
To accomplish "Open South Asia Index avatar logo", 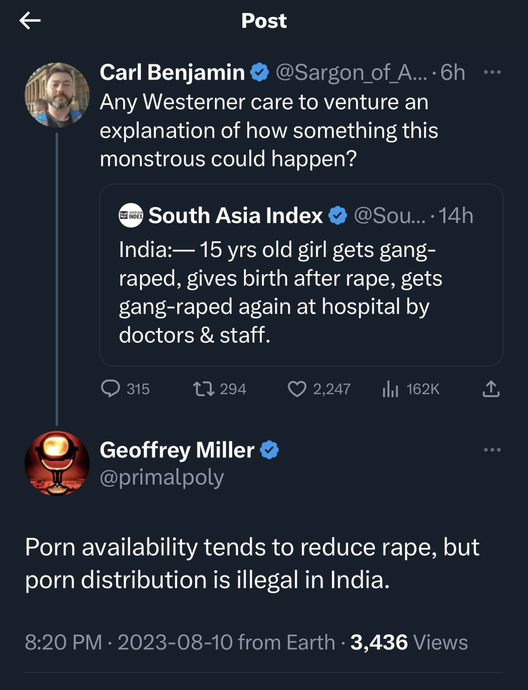I will pos(131,215).
